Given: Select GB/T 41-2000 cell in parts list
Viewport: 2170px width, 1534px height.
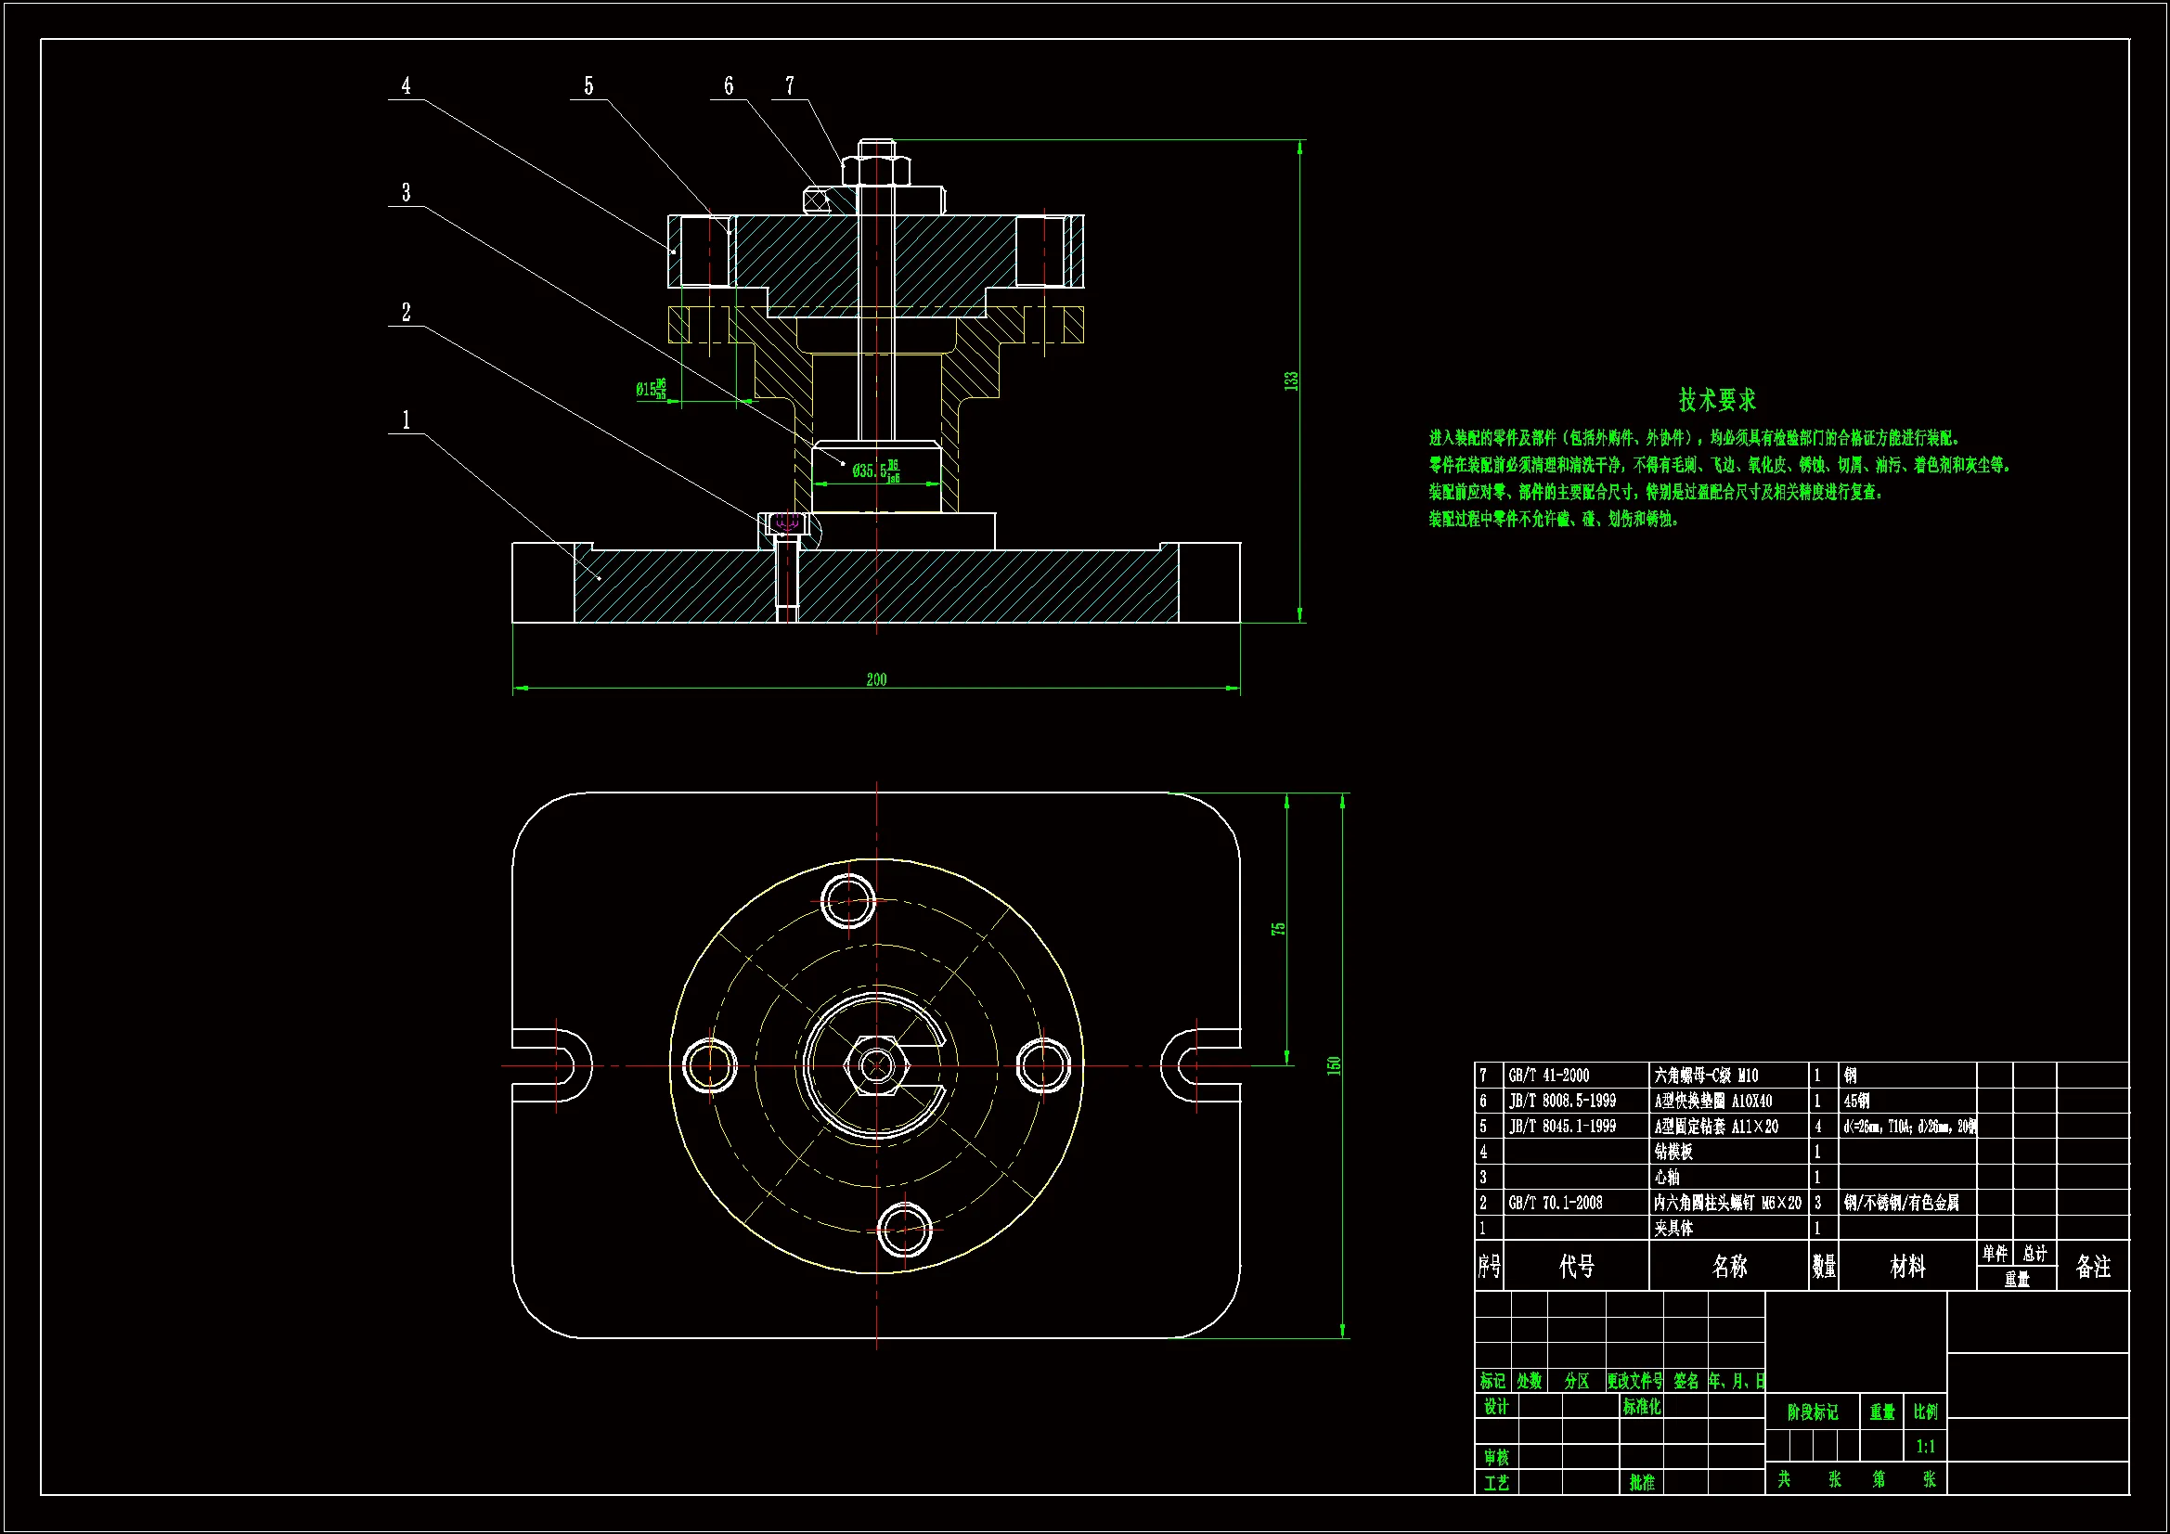Looking at the screenshot, I should [1548, 1076].
